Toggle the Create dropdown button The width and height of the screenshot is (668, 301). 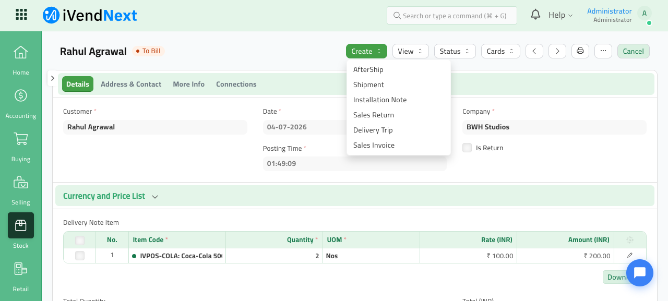pyautogui.click(x=366, y=51)
